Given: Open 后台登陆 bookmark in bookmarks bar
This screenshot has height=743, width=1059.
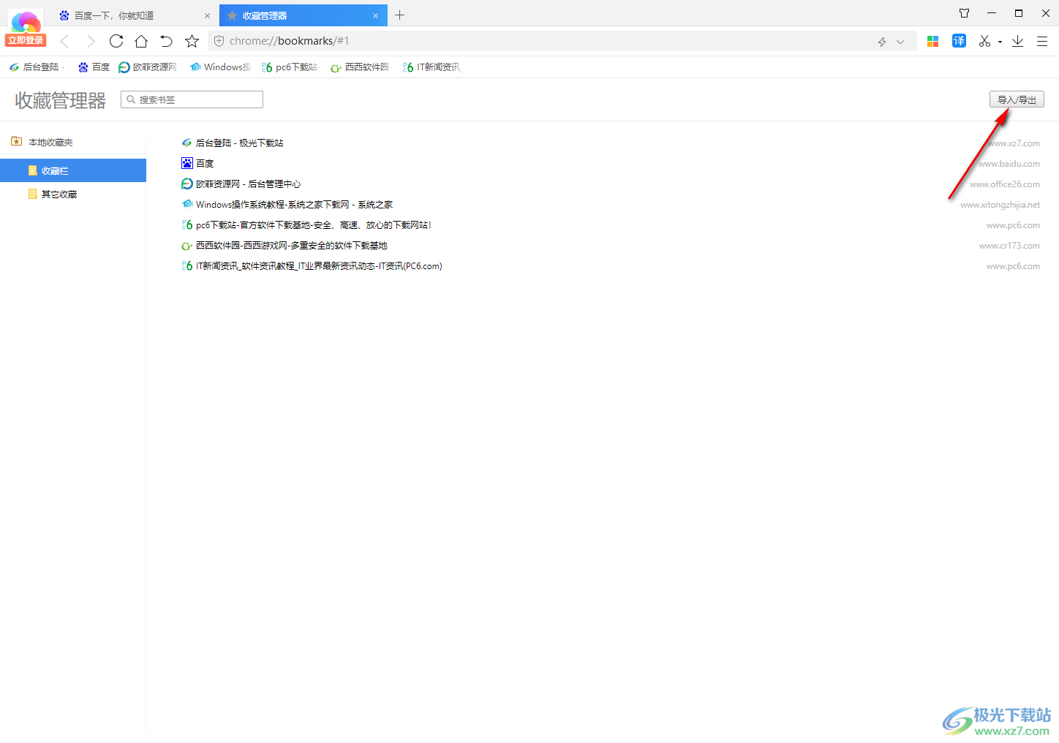Looking at the screenshot, I should click(35, 67).
